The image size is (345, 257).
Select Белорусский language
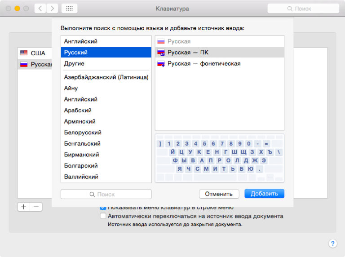[106, 133]
